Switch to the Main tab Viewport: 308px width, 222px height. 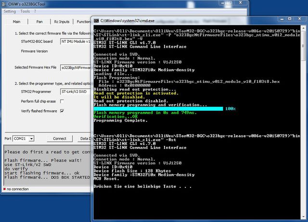click(16, 22)
